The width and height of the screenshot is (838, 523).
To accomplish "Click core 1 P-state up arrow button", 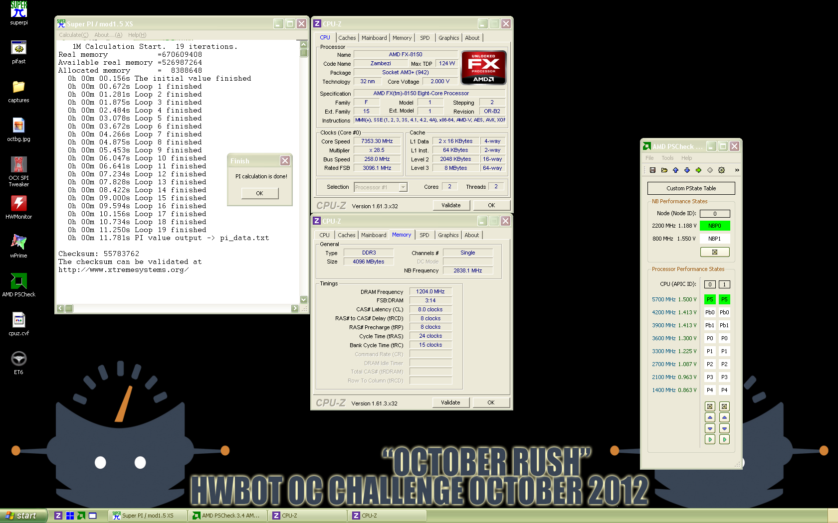I will pos(724,417).
